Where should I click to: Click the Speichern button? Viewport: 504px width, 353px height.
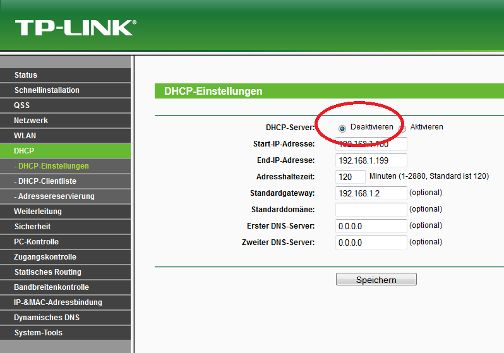[376, 279]
